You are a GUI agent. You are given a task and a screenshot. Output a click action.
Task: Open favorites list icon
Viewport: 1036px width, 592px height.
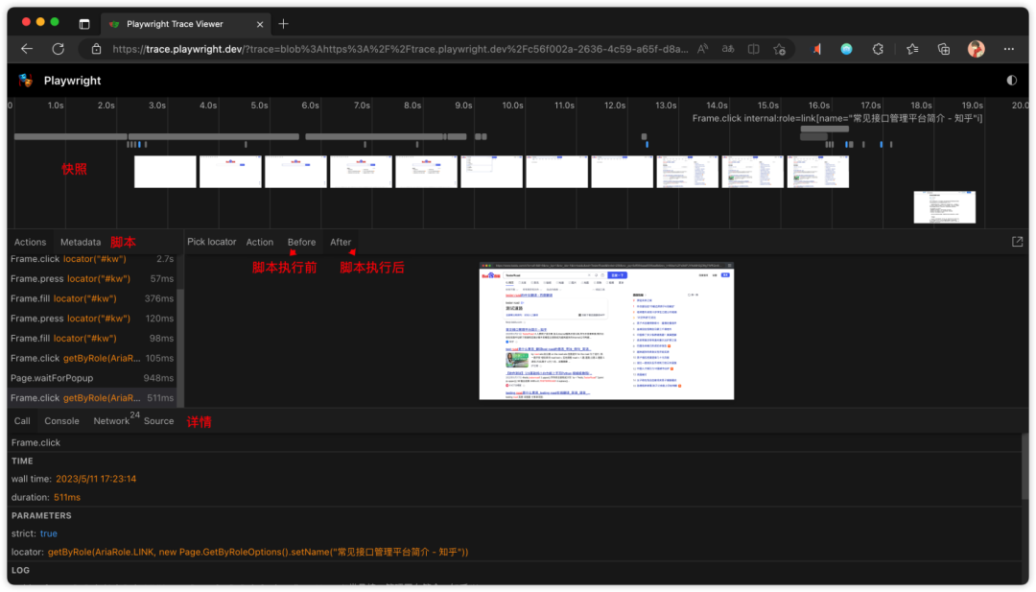pyautogui.click(x=912, y=49)
